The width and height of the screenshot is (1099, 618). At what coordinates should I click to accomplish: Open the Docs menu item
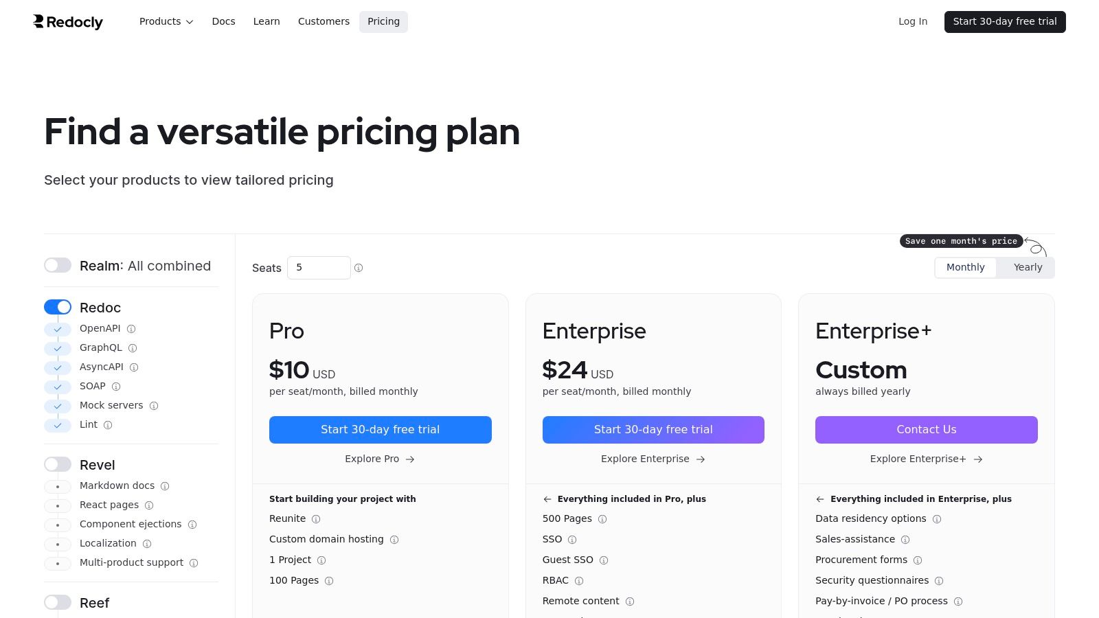coord(223,22)
